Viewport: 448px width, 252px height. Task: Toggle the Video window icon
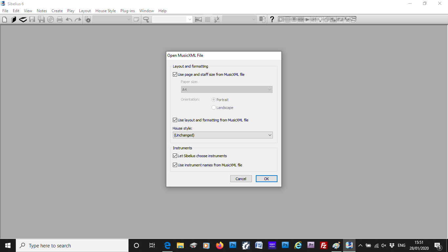[340, 19]
